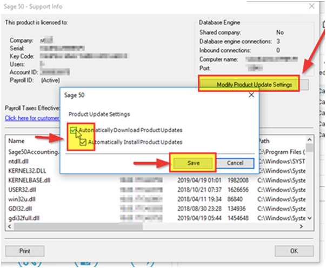
Task: Close the Sage 50 update settings dialog
Action: coord(251,95)
